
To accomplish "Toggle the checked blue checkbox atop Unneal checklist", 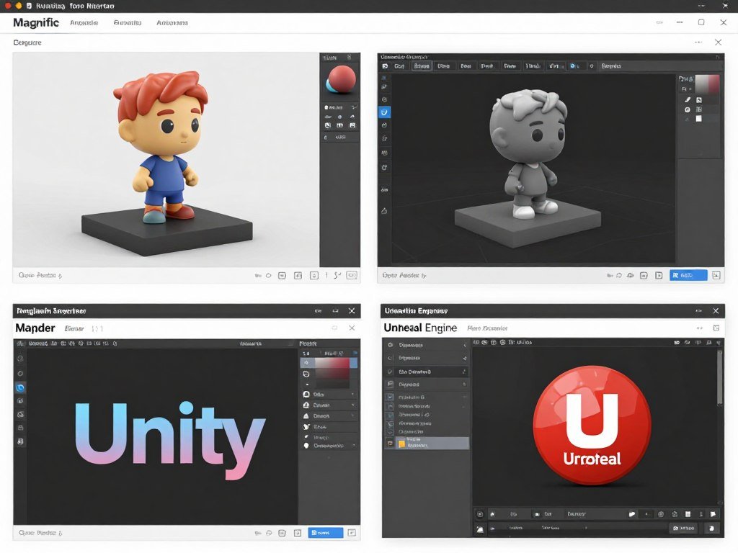I will [x=390, y=397].
